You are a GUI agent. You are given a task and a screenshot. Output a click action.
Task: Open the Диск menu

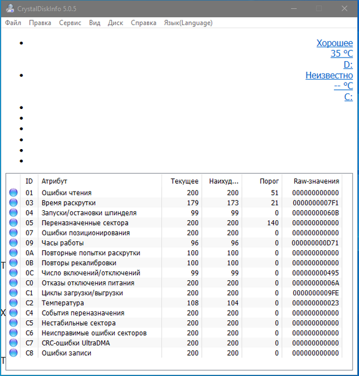[115, 23]
